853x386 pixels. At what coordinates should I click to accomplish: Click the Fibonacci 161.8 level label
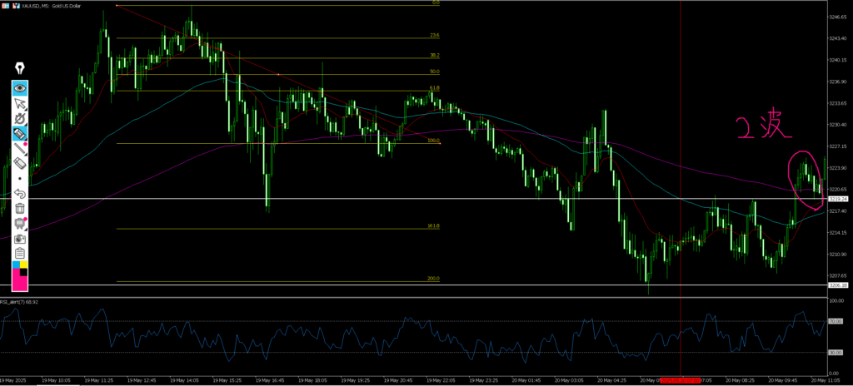pos(433,225)
